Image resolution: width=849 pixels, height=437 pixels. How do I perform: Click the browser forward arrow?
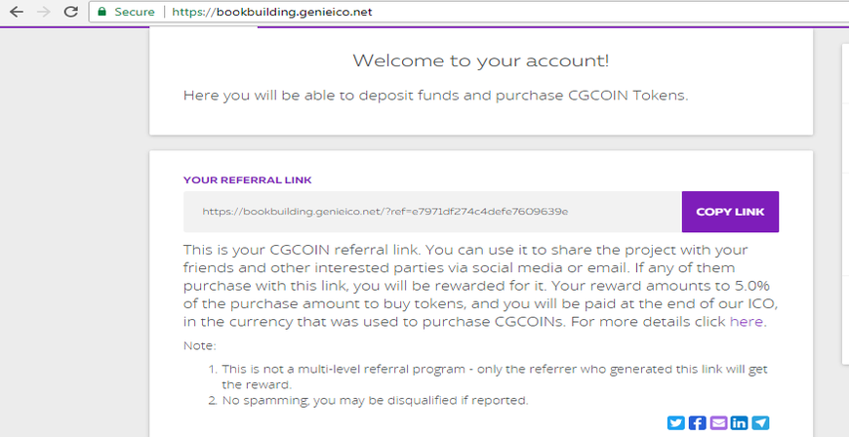coord(43,12)
